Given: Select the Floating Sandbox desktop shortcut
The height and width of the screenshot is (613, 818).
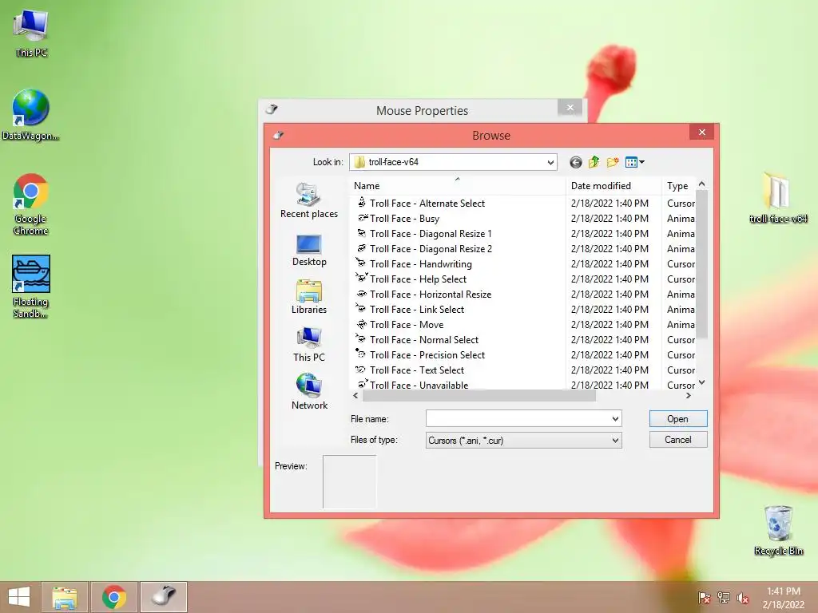Looking at the screenshot, I should tap(31, 287).
